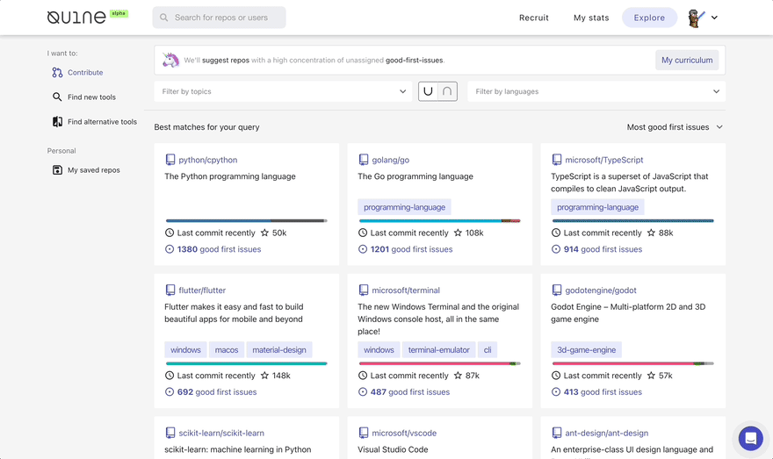Click the star icon on python/cpython card
This screenshot has width=773, height=459.
tap(264, 233)
